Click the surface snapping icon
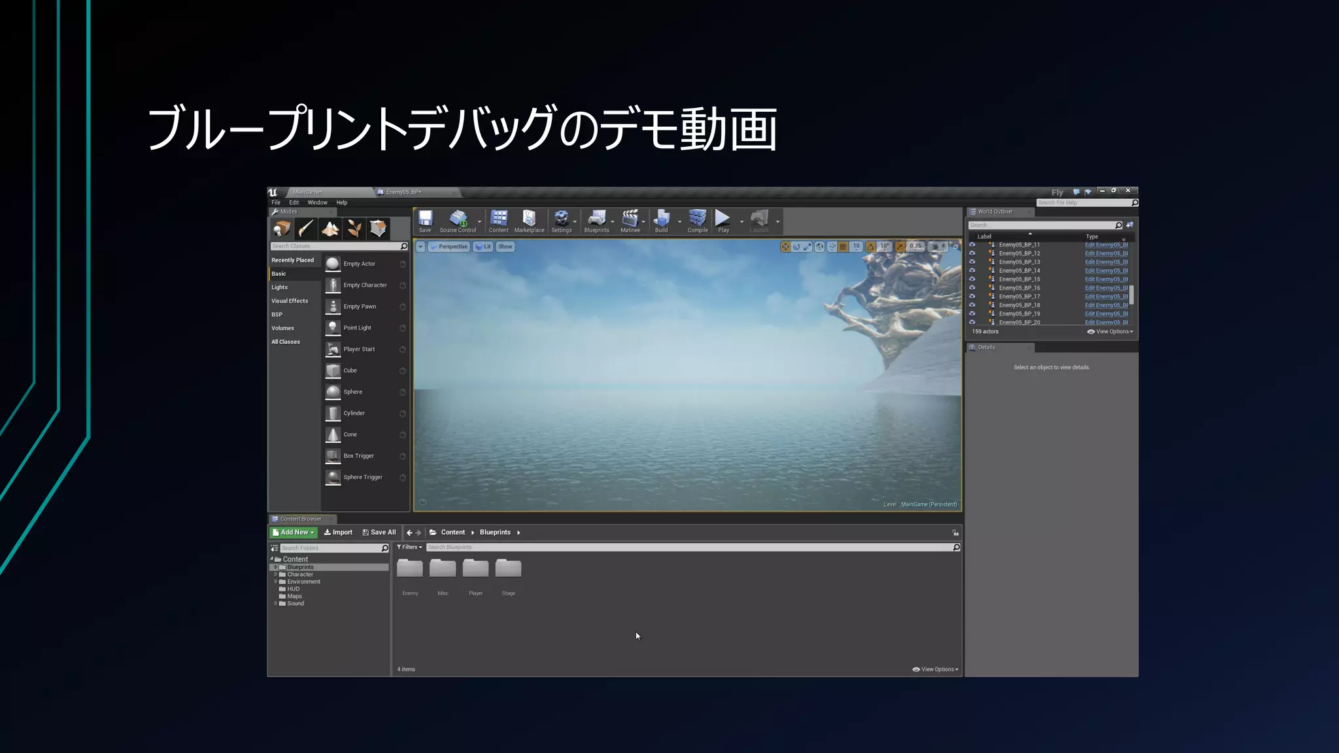 tap(832, 246)
